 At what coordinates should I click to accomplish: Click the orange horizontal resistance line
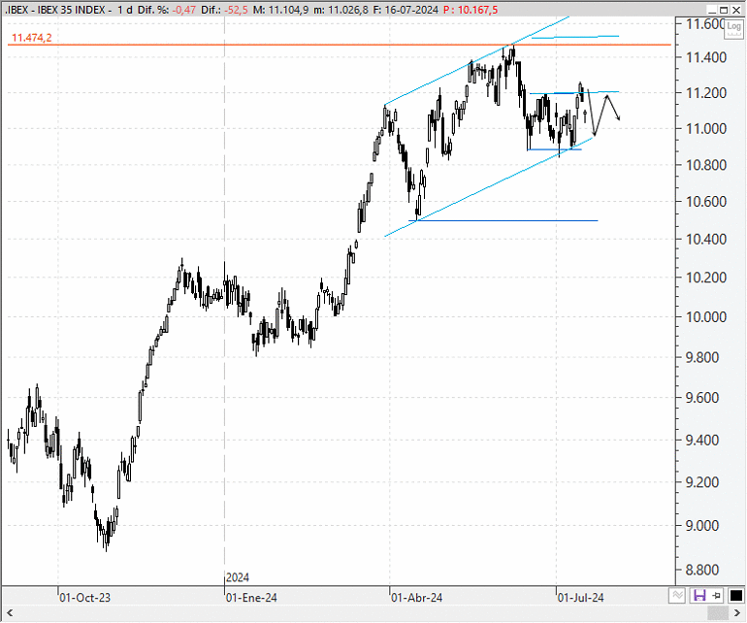point(340,45)
